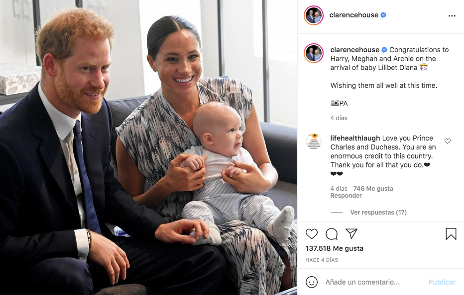The width and height of the screenshot is (464, 295).
Task: Open the clarencehouse avatar beside the caption
Action: pos(313,53)
